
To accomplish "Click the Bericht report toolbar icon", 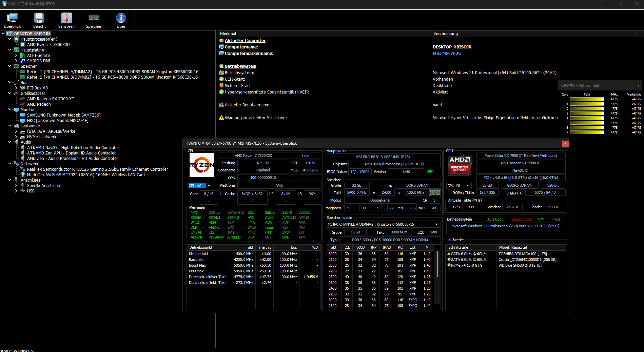I will (39, 20).
